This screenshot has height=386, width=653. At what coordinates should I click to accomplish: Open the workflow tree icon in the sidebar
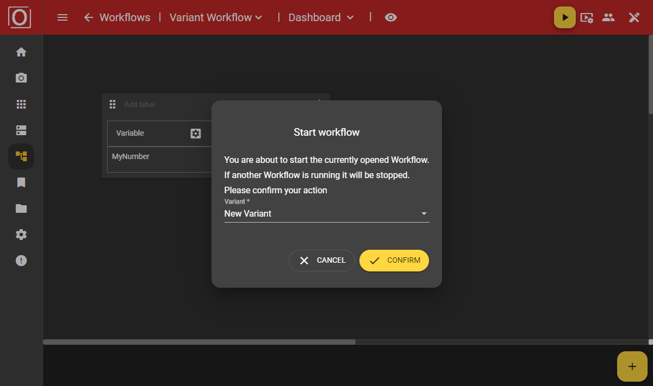(x=21, y=156)
